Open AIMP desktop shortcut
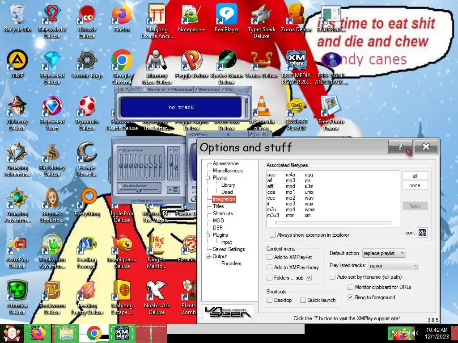This screenshot has height=343, width=458. 17,64
